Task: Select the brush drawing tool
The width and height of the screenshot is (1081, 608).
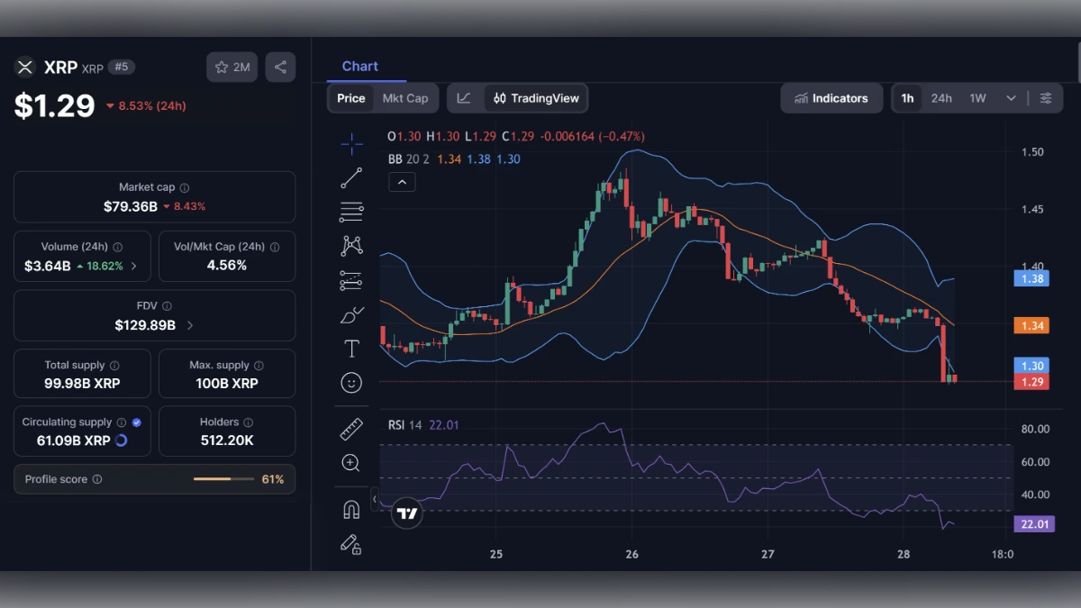Action: click(351, 313)
